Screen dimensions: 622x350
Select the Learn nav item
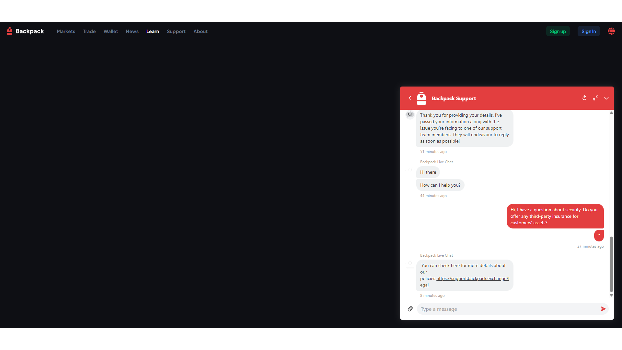(x=153, y=31)
